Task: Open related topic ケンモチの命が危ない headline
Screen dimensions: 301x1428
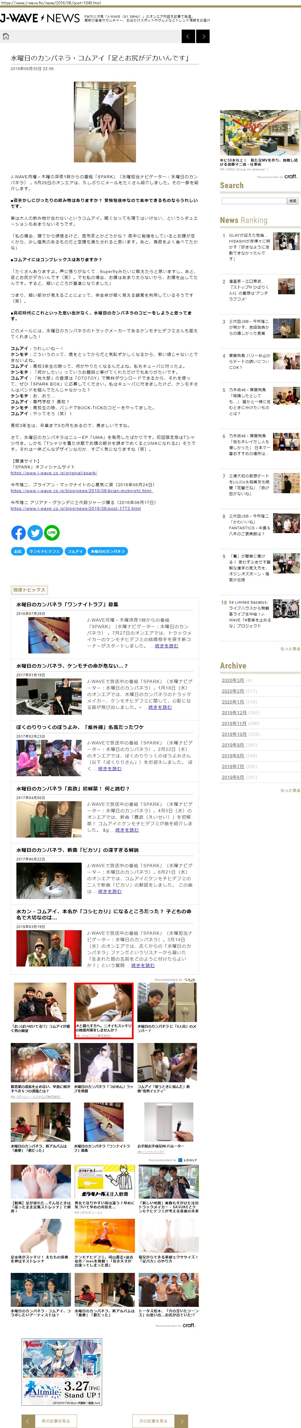Action: [x=72, y=666]
